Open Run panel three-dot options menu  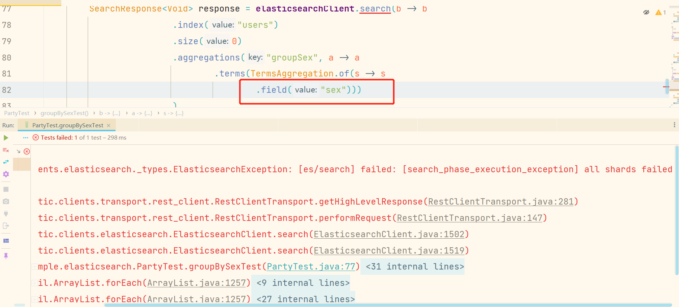674,125
